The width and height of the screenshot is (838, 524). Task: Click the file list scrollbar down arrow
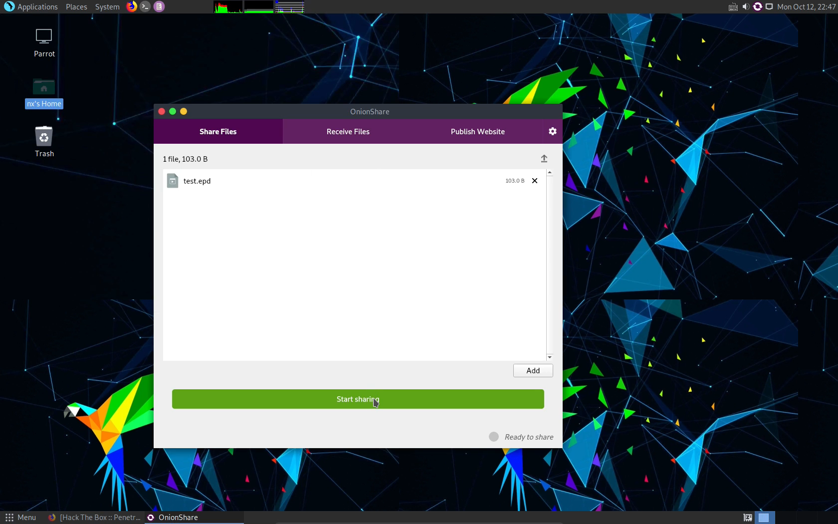550,357
